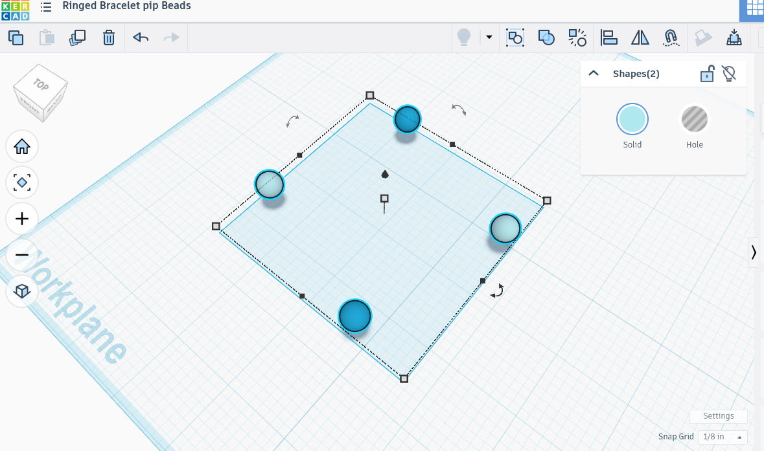Toggle show all lightbulb icon

464,38
